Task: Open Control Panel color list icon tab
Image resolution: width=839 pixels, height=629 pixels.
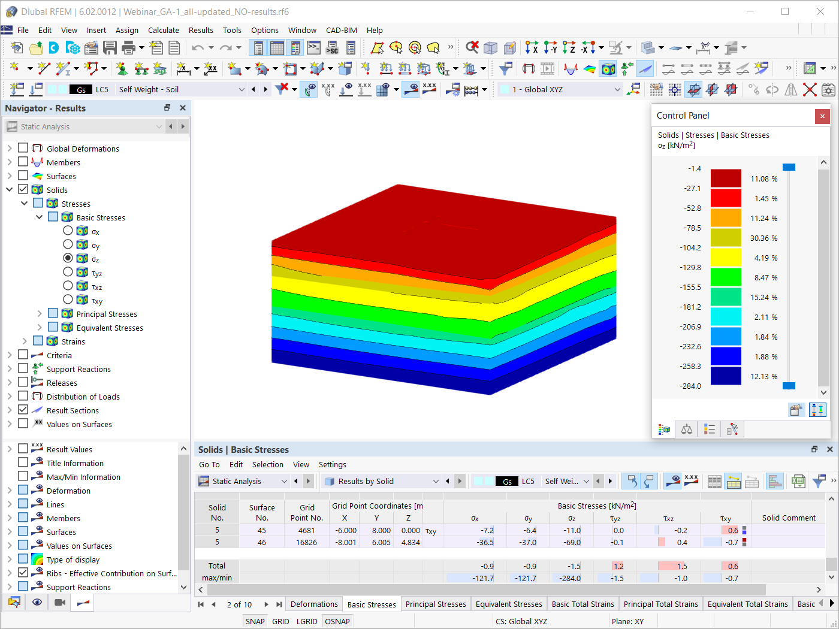Action: click(710, 429)
